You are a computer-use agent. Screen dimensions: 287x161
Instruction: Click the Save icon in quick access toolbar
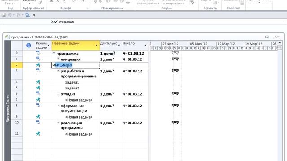[4, 15]
